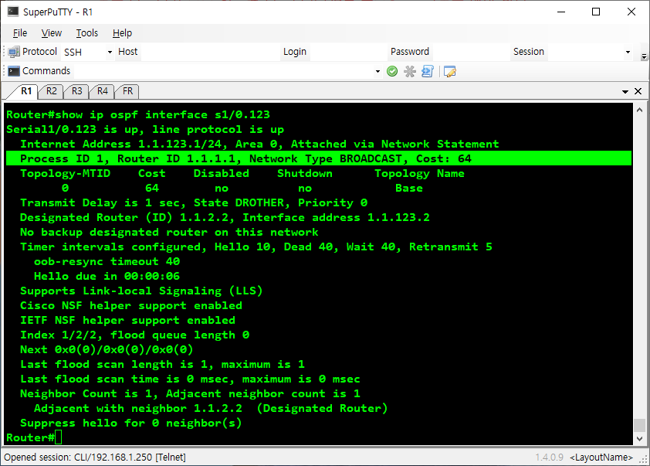The height and width of the screenshot is (466, 650).
Task: Click the 'Router#' prompt at the bottom
Action: 30,437
